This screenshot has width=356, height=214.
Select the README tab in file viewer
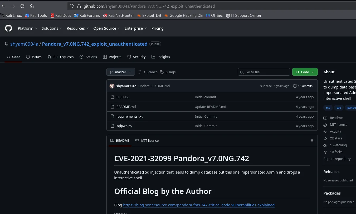(x=120, y=140)
